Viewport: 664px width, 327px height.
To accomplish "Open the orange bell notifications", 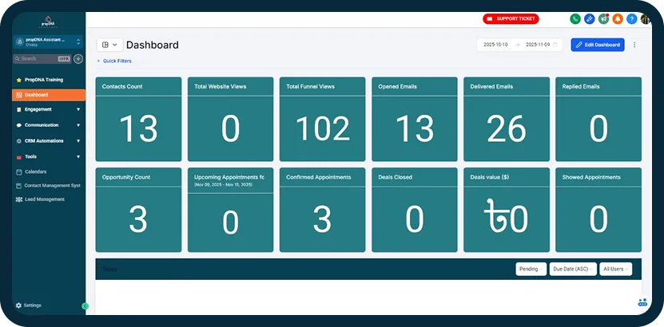I will point(618,18).
